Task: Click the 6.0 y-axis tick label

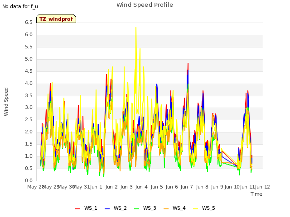Action: point(29,35)
